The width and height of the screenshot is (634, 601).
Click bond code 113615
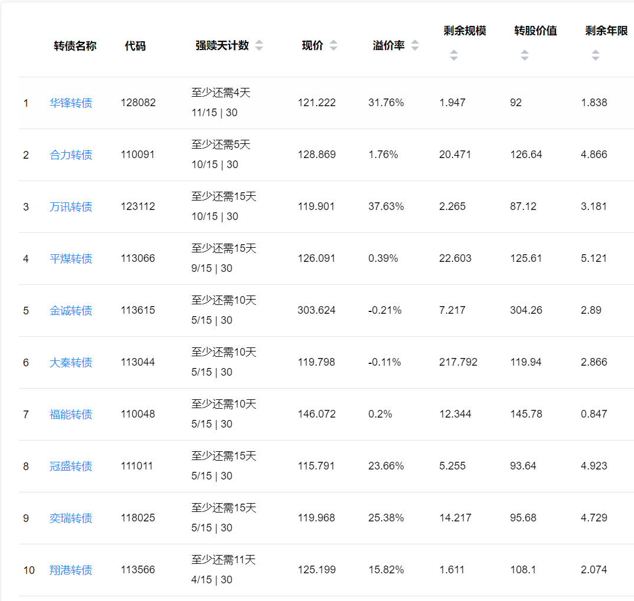point(138,310)
